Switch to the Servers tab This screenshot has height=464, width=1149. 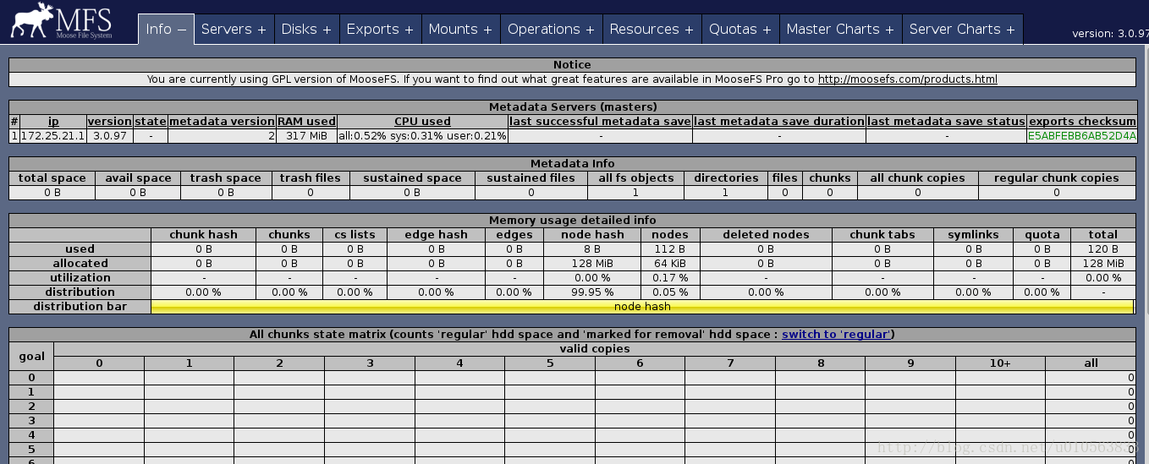pyautogui.click(x=234, y=29)
